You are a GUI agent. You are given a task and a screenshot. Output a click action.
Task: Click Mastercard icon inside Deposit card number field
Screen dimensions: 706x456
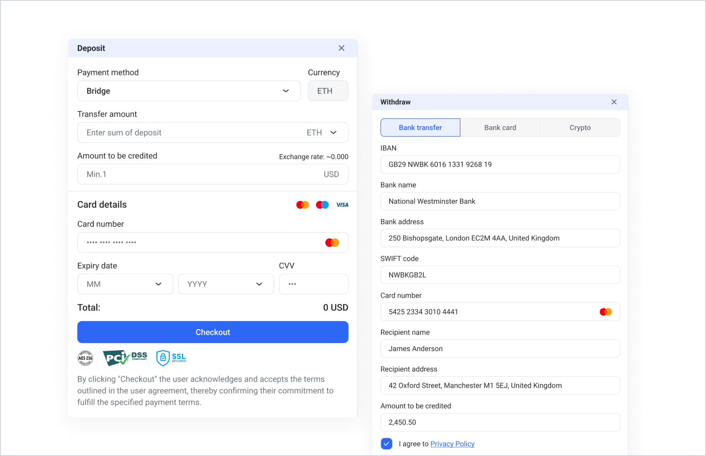point(332,243)
